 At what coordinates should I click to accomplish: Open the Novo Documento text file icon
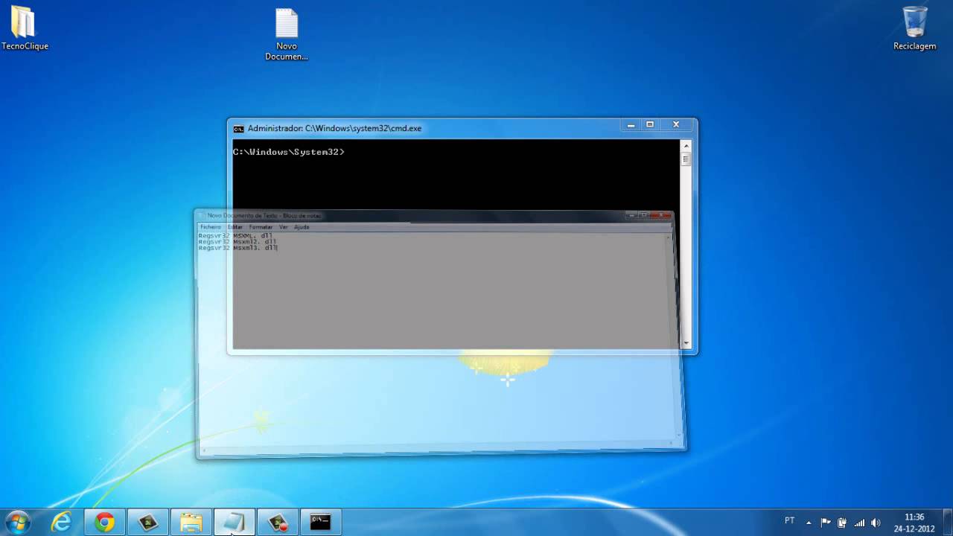coord(287,33)
